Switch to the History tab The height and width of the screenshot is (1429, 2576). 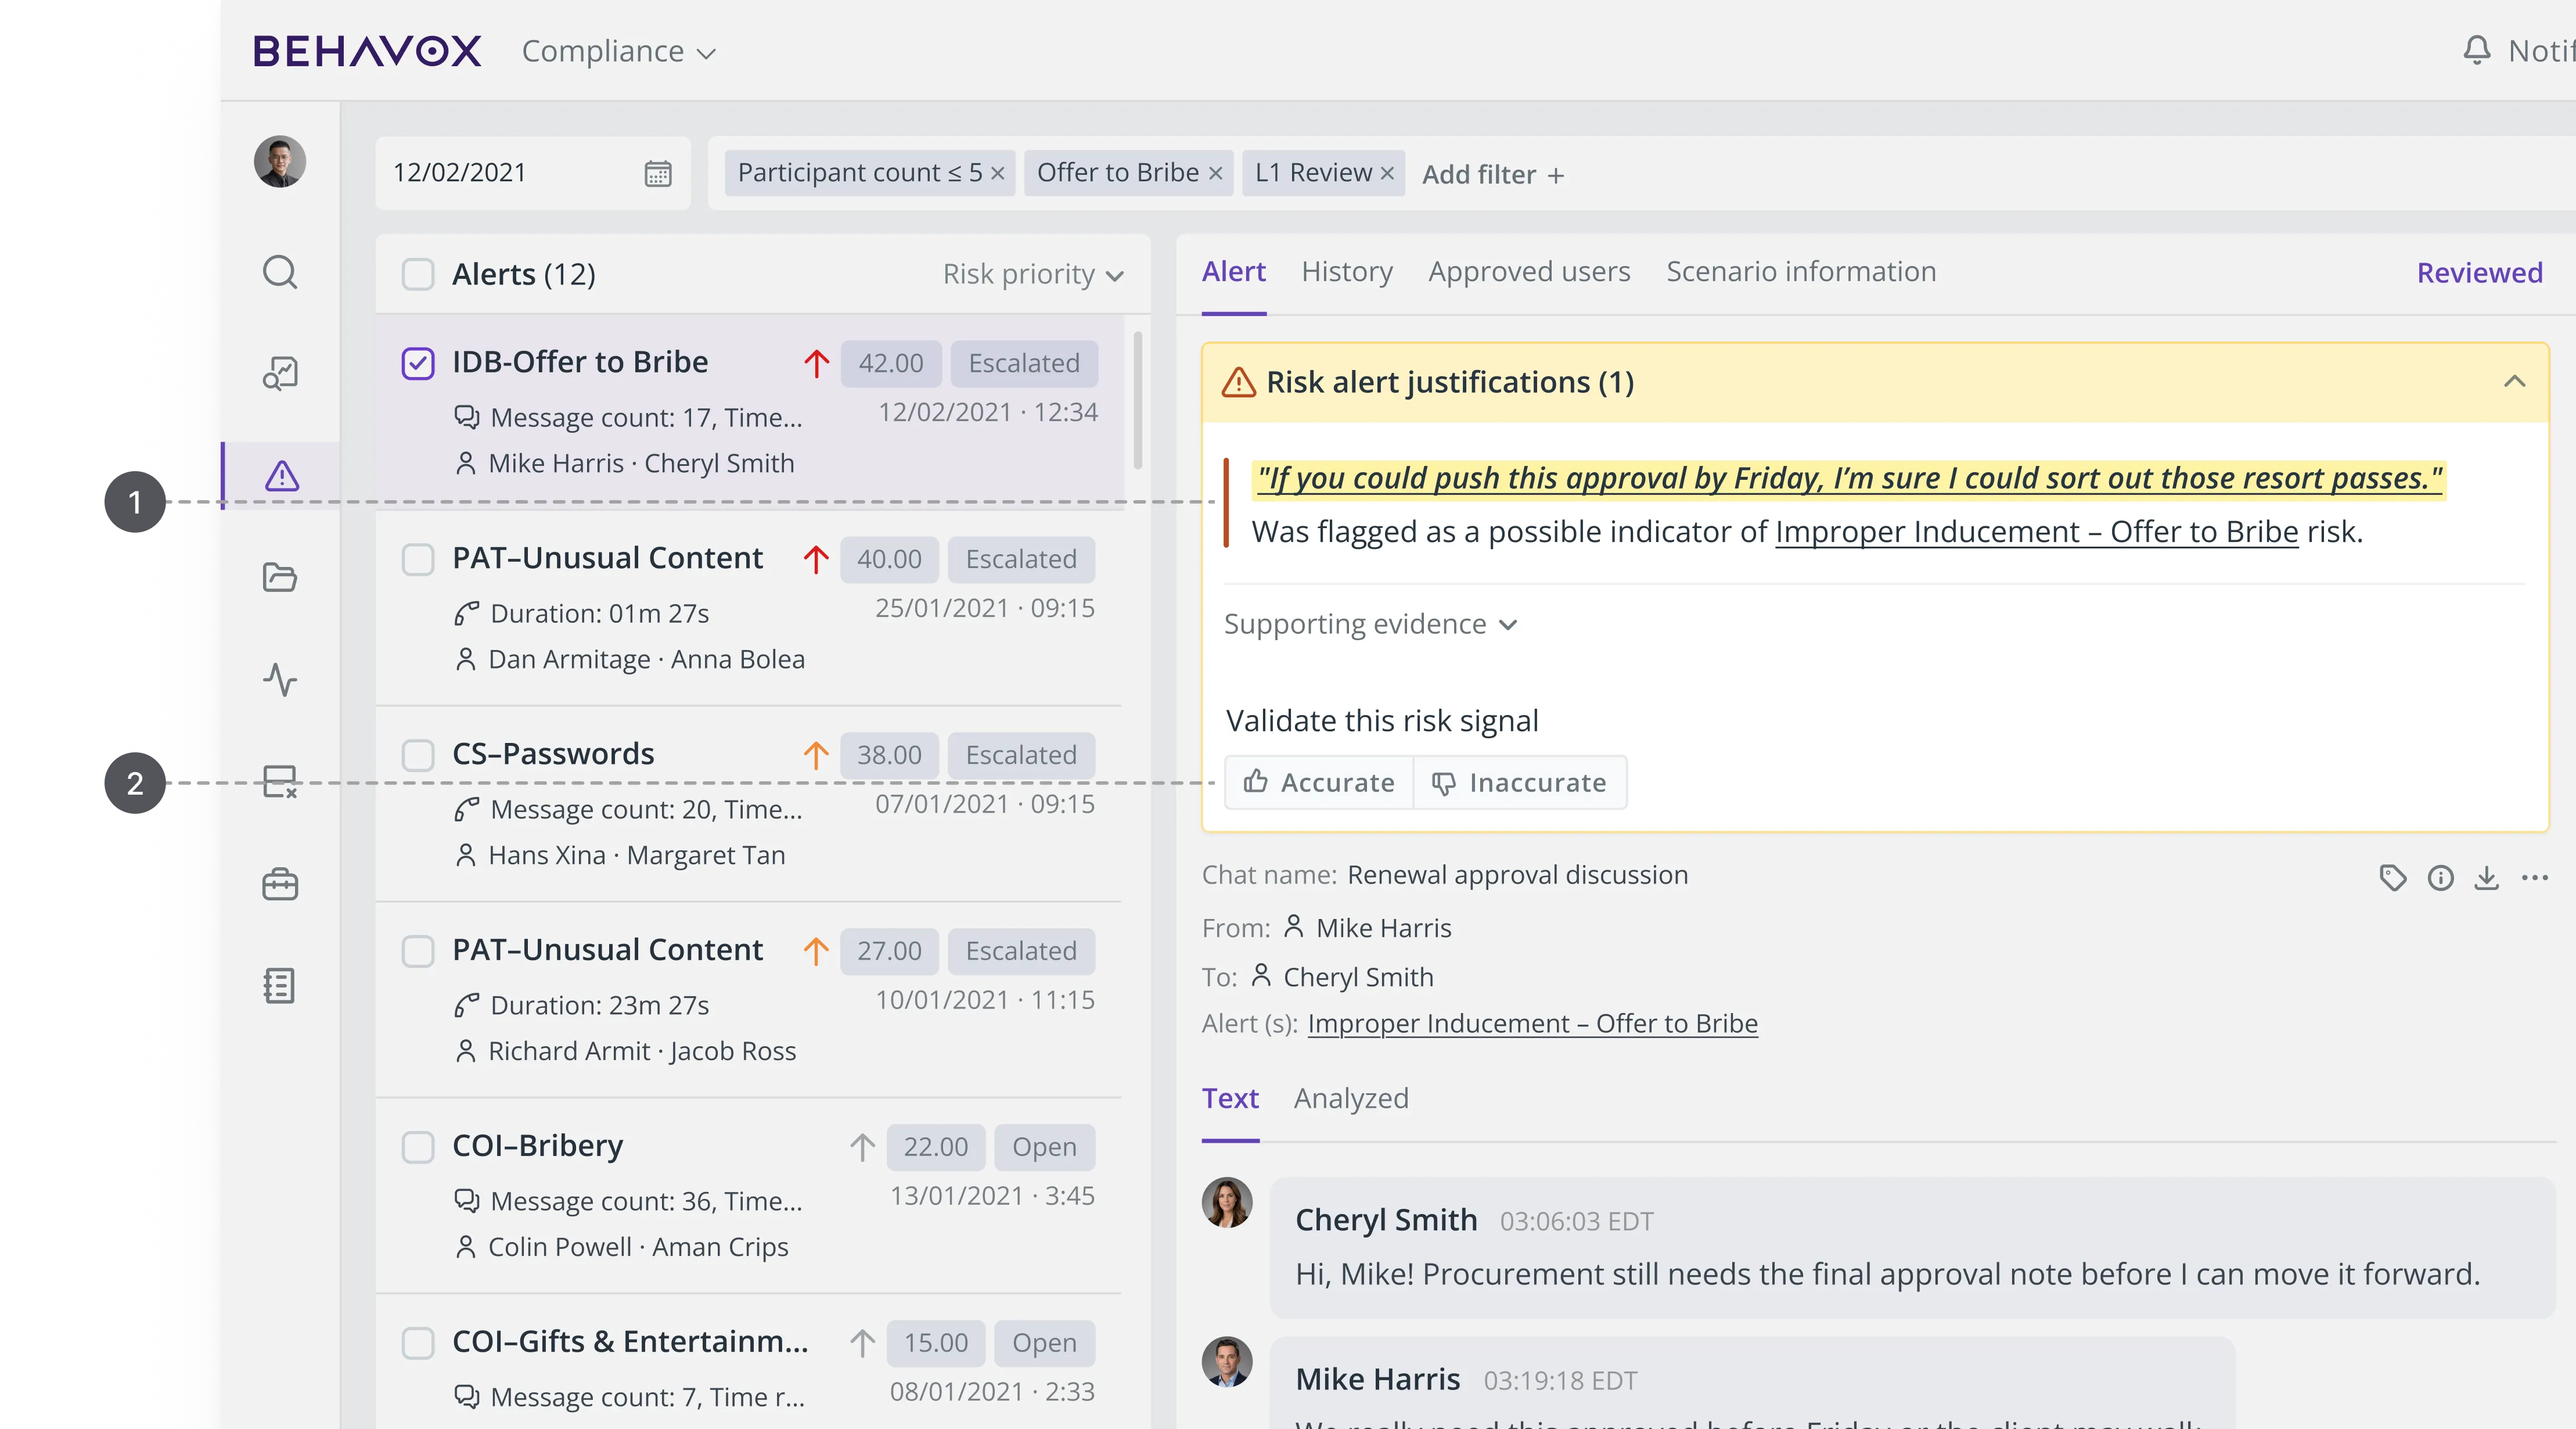(1347, 272)
